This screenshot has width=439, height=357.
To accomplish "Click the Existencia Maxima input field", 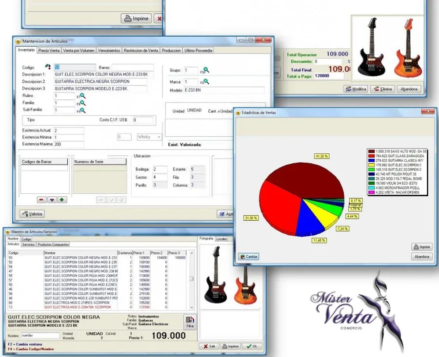I will click(69, 144).
